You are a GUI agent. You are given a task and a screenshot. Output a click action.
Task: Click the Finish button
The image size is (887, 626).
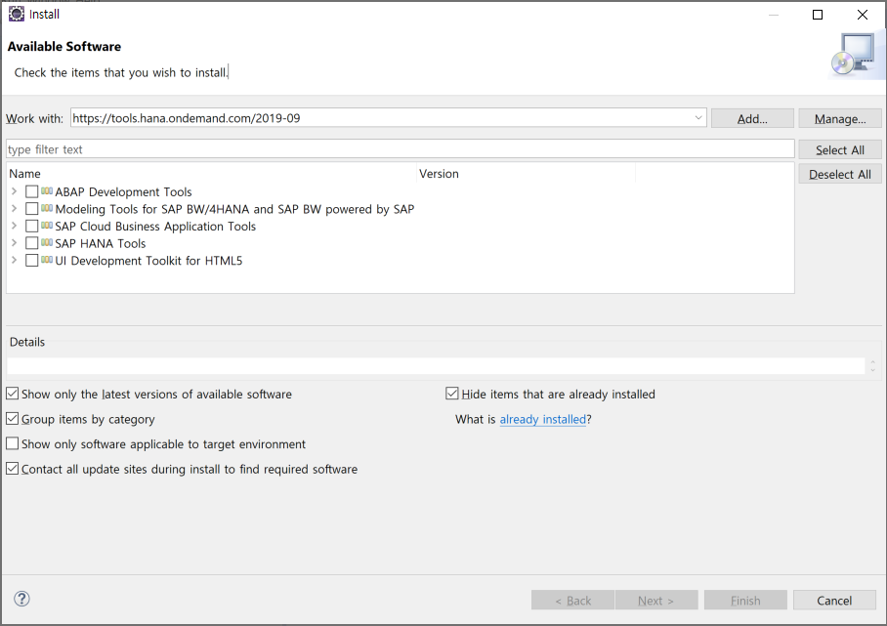[x=745, y=600]
